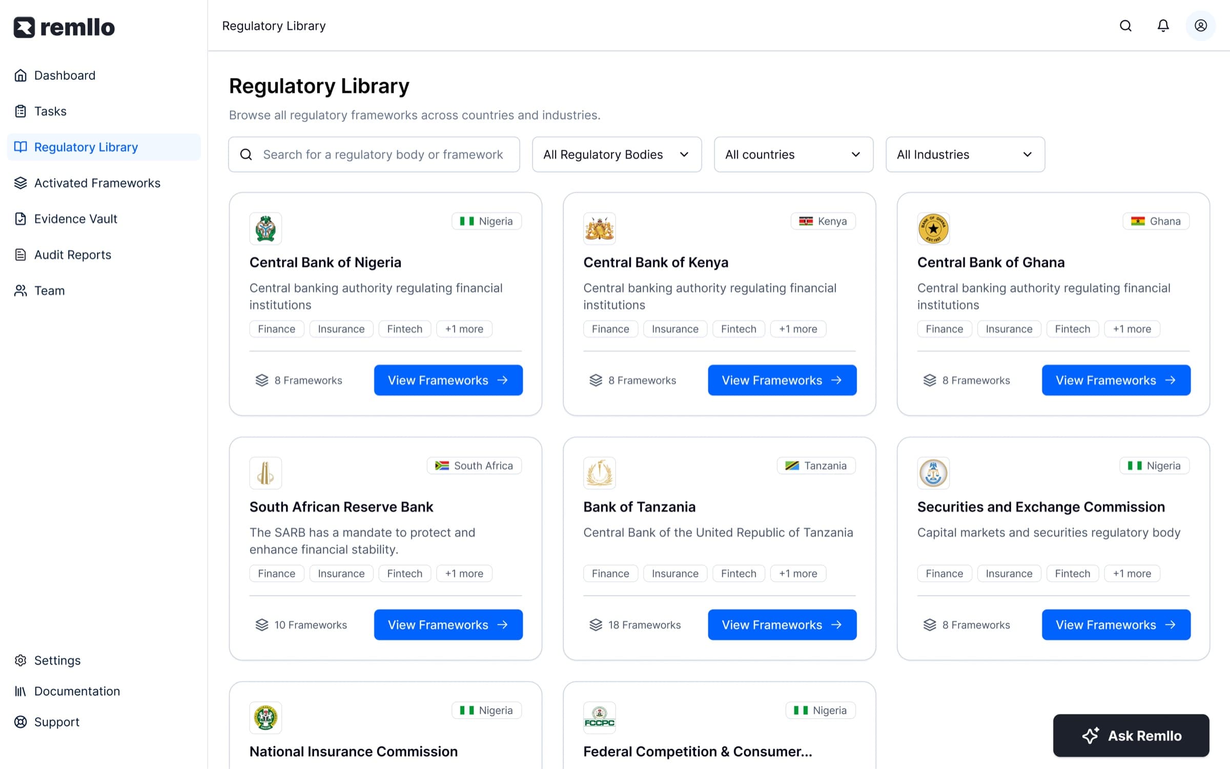View Frameworks for Central Bank of Ghana
1230x769 pixels.
pos(1116,380)
